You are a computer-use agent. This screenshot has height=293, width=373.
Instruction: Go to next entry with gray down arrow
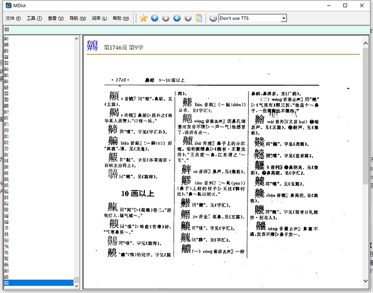click(166, 18)
